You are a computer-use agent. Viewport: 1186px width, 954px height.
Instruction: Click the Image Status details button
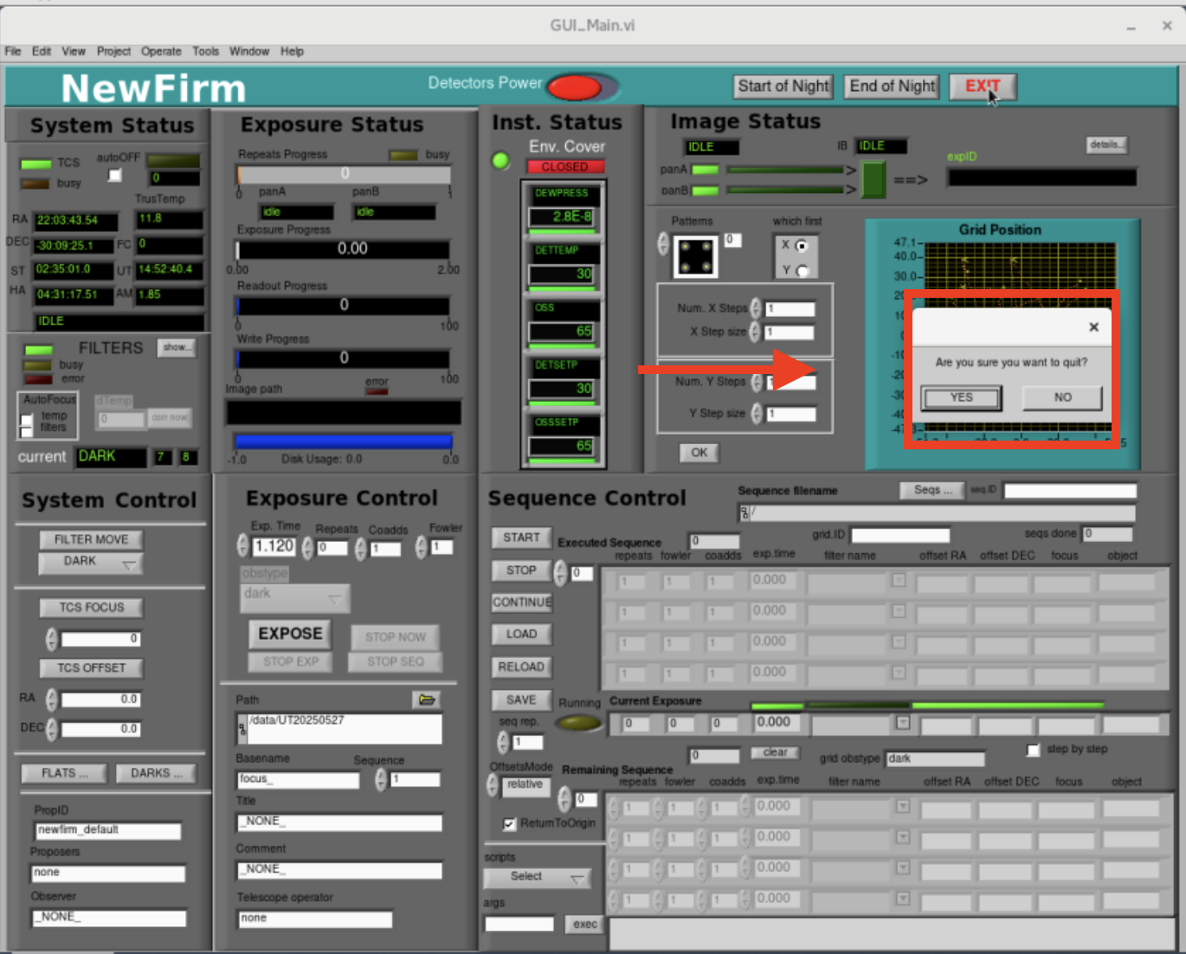point(1105,145)
